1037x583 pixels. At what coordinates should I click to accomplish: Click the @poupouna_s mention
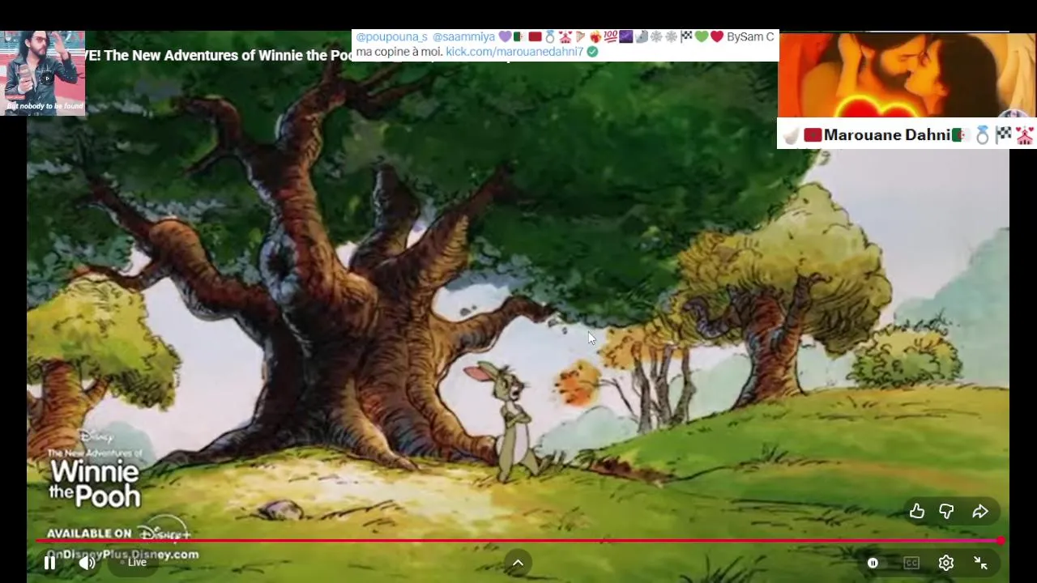[x=391, y=36]
